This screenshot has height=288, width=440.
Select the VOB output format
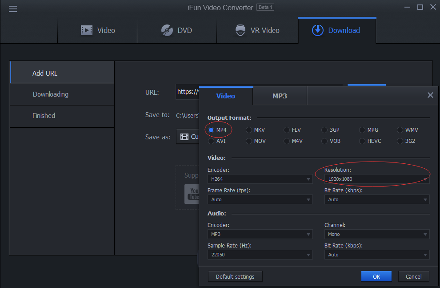[324, 141]
